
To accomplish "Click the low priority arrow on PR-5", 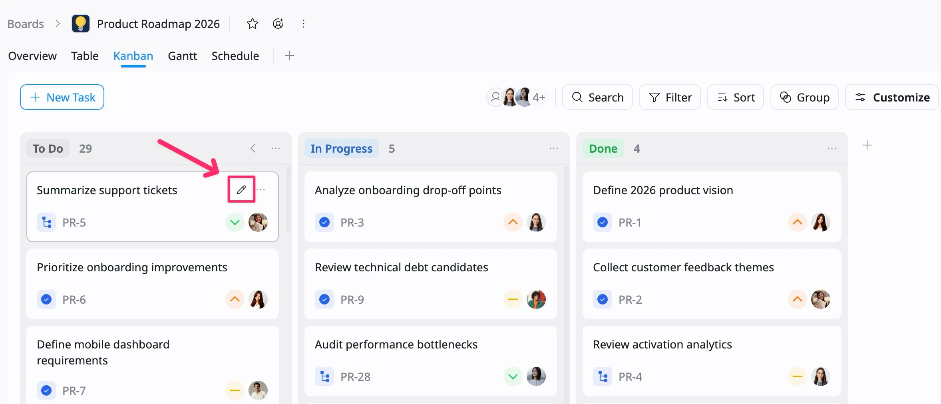I will (235, 222).
